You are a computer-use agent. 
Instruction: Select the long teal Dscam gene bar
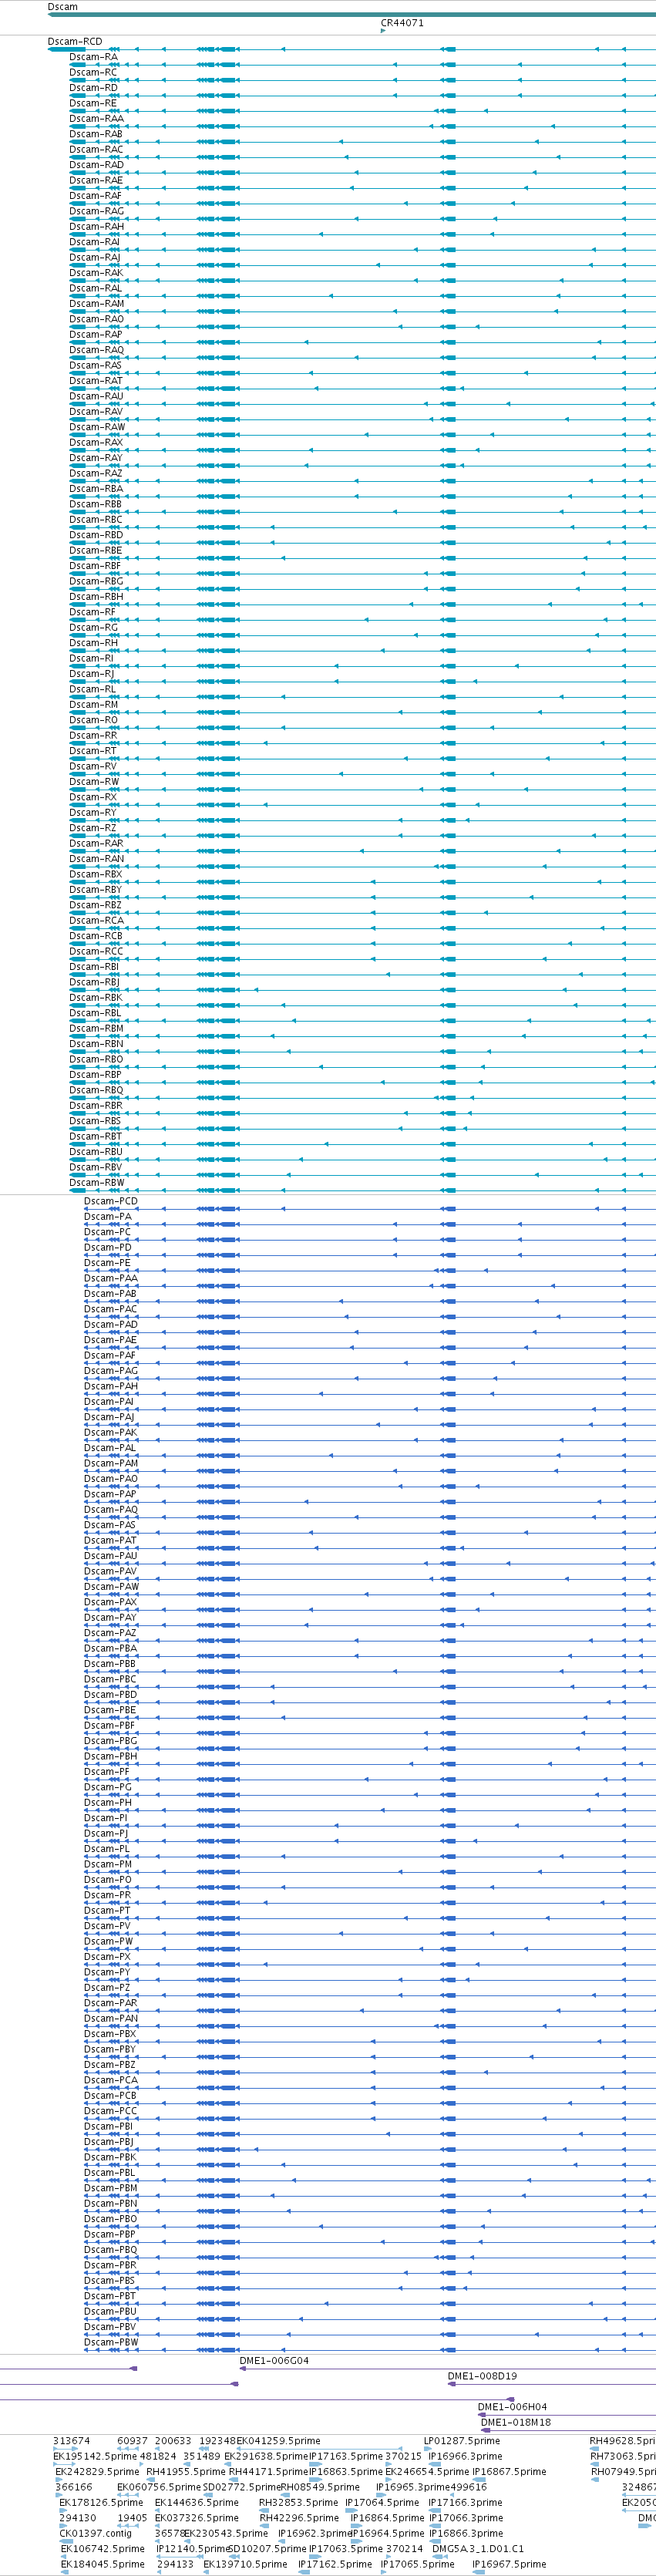coord(352,15)
